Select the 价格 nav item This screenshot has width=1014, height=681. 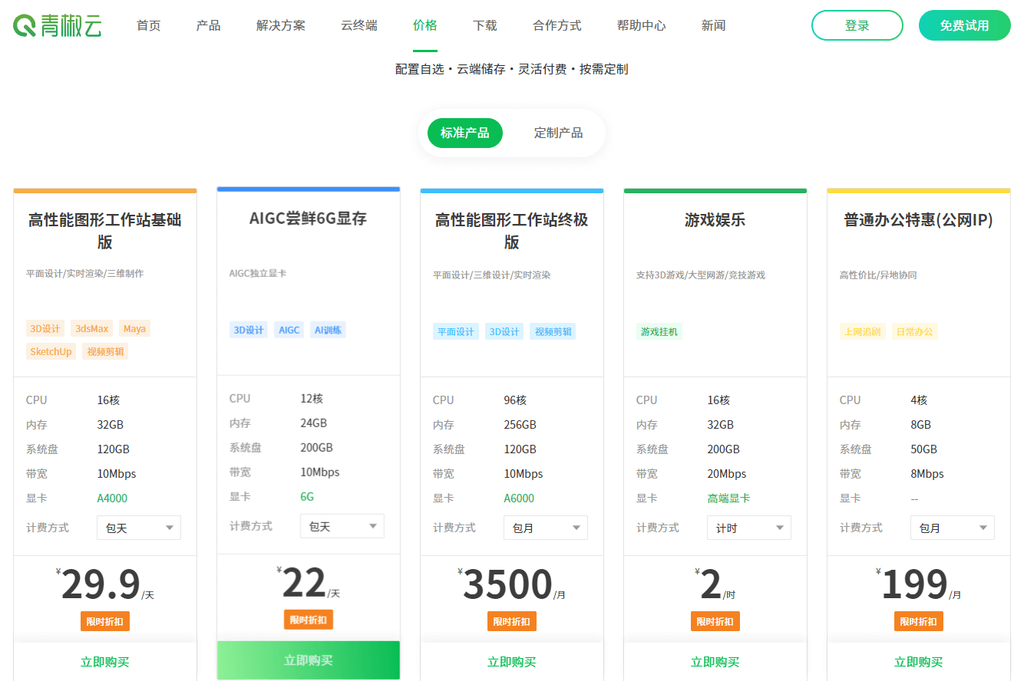point(425,25)
